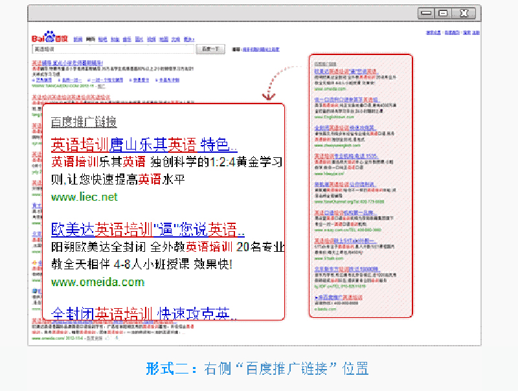Click the www.liec.net green URL

(84, 197)
